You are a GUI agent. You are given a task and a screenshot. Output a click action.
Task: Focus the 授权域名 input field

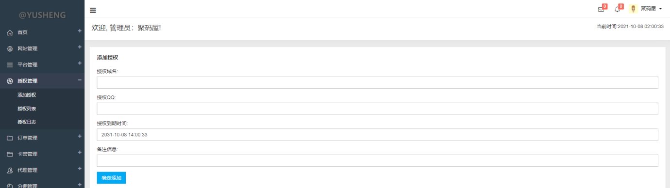tap(377, 82)
